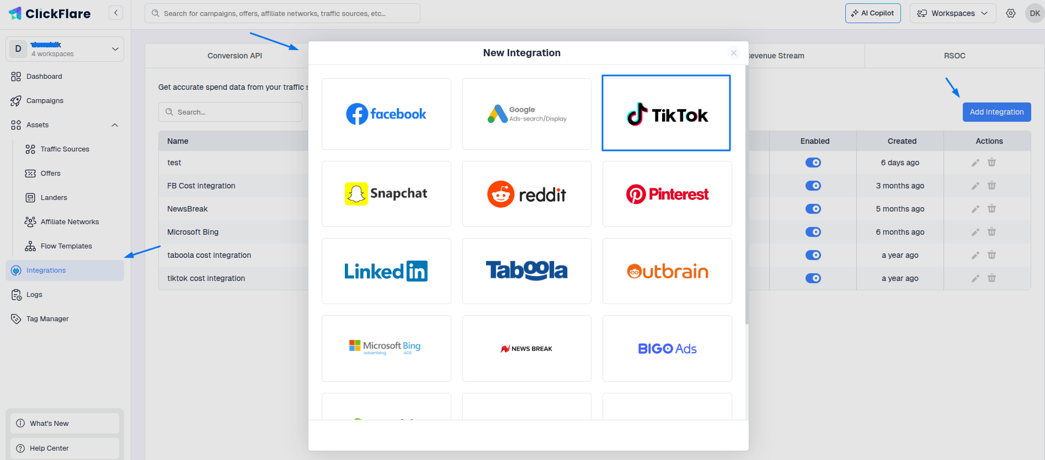
Task: Edit FB Cost integration via pencil icon
Action: (975, 186)
